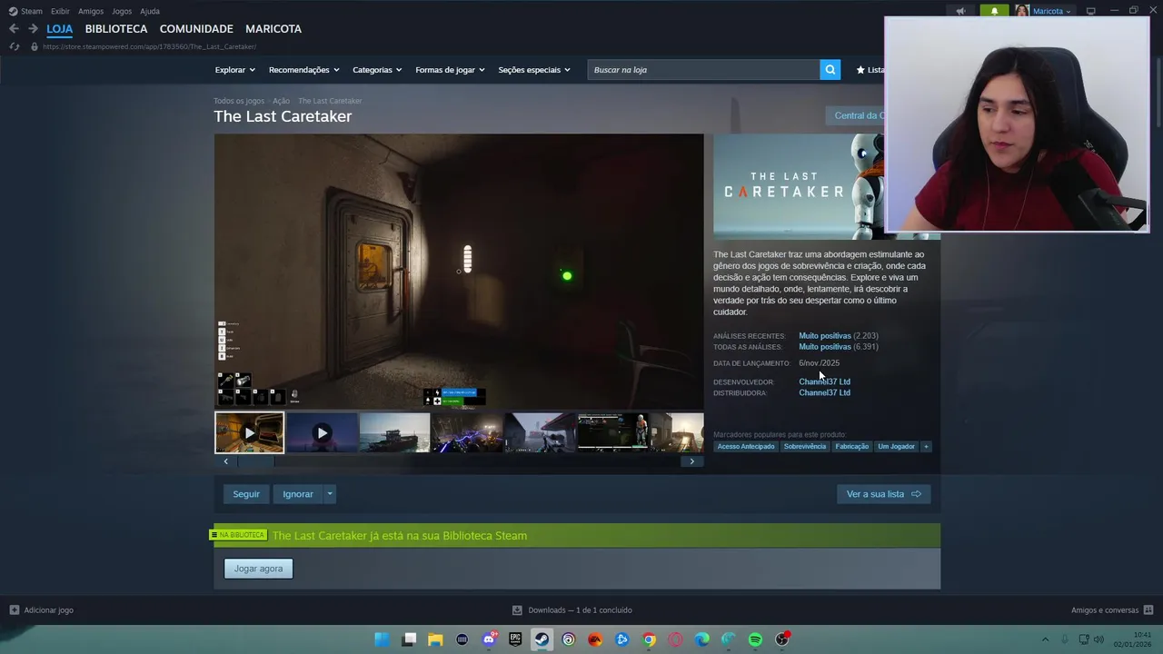Expand Formas de jogar dropdown
Viewport: 1163px width, 654px height.
(450, 70)
